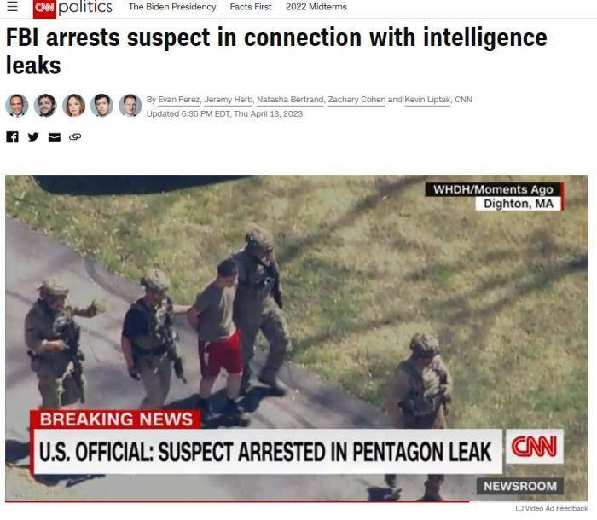The image size is (597, 520).
Task: Open 2022 Midterms section
Action: 316,7
